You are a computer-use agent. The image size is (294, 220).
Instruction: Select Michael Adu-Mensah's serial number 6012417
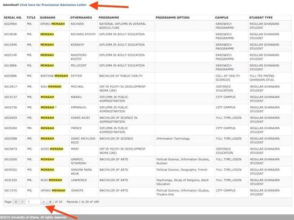tap(11, 87)
